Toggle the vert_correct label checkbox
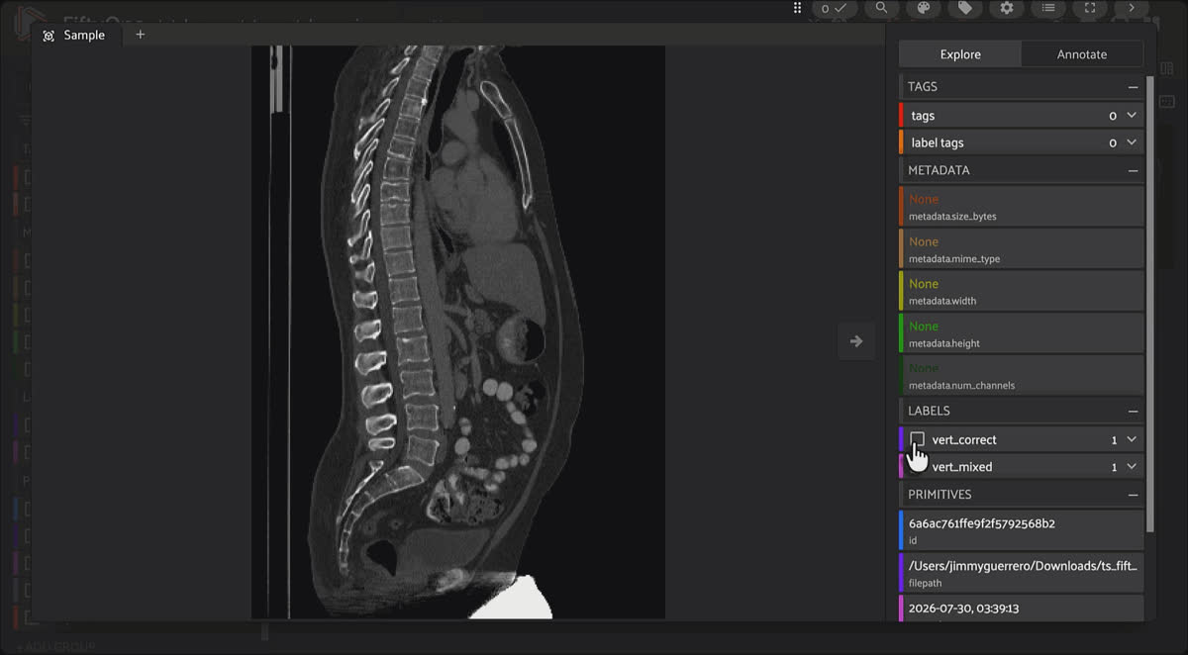The image size is (1188, 655). coord(918,439)
